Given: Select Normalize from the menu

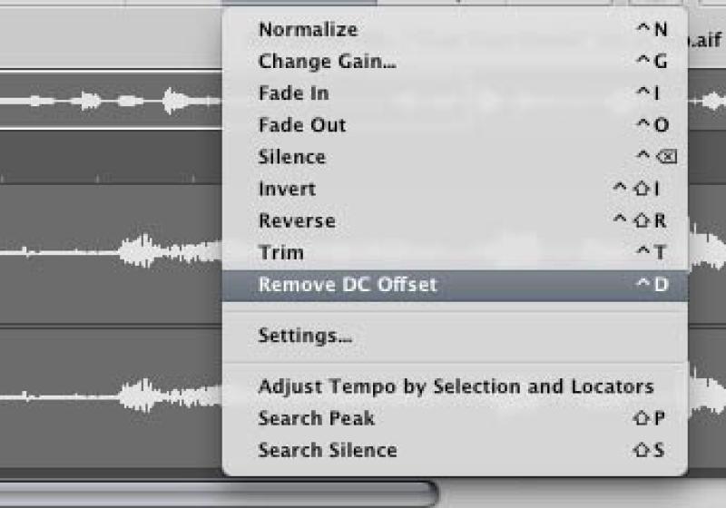Looking at the screenshot, I should pos(308,30).
